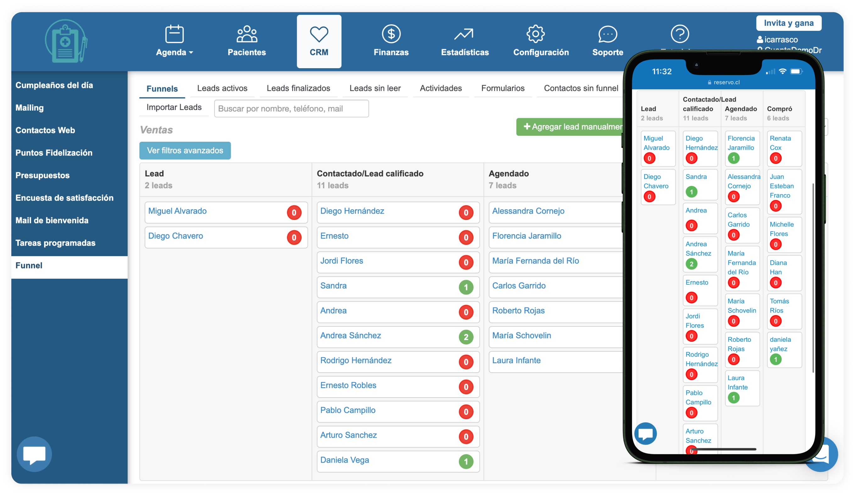Open Estadísticas with the chart icon
855x494 pixels.
point(464,33)
